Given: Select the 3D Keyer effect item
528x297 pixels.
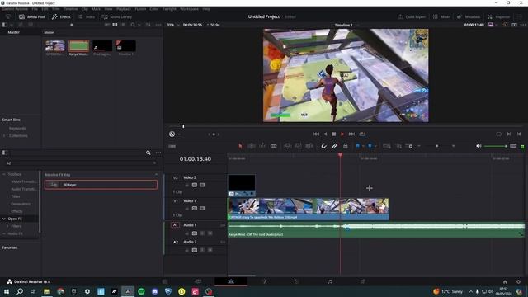Looking at the screenshot, I should tap(101, 185).
